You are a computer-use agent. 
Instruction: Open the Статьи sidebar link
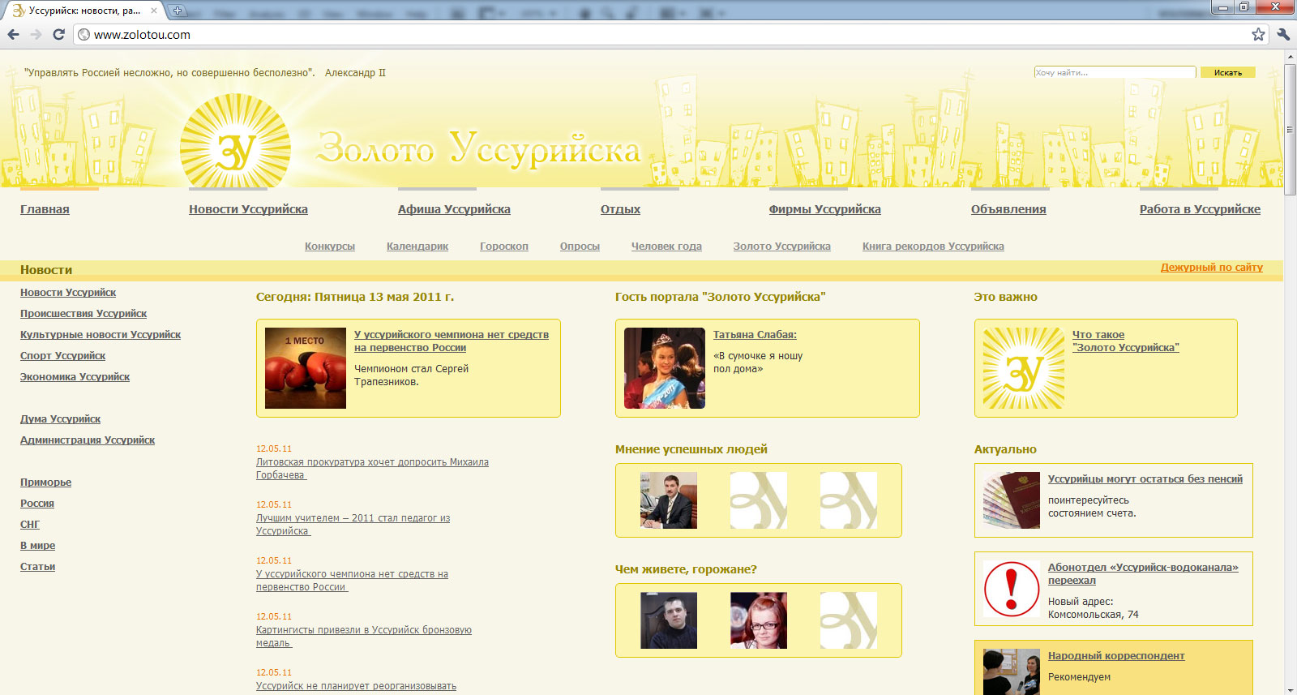(37, 567)
